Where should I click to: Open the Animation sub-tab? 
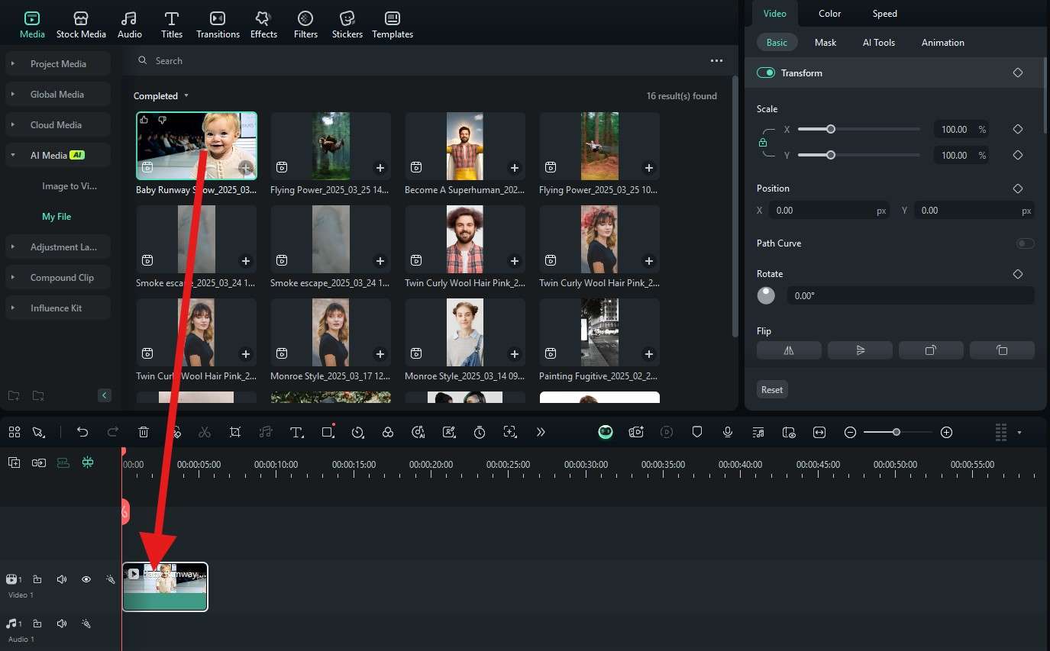(942, 43)
